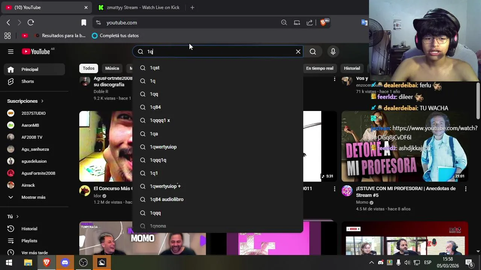481x270 pixels.
Task: Open Historial in the sidebar
Action: tap(34, 229)
